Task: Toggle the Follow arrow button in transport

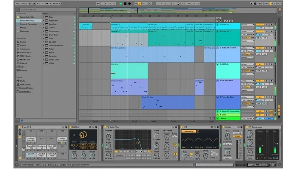Action: point(98,3)
